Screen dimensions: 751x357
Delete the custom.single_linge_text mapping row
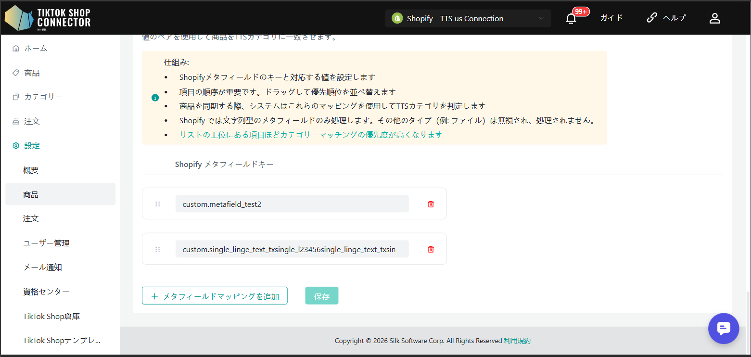click(x=431, y=249)
